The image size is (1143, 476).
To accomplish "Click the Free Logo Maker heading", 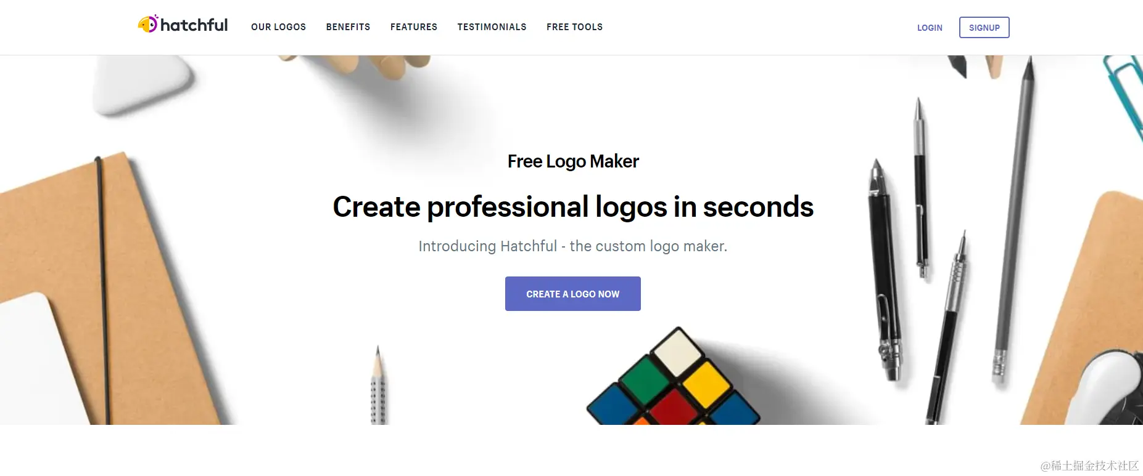I will pyautogui.click(x=573, y=161).
